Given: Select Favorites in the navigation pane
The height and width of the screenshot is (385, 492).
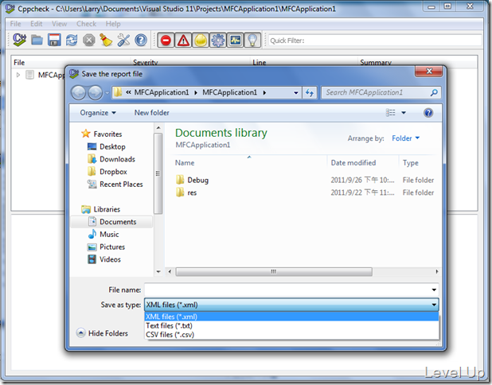Looking at the screenshot, I should coord(107,134).
